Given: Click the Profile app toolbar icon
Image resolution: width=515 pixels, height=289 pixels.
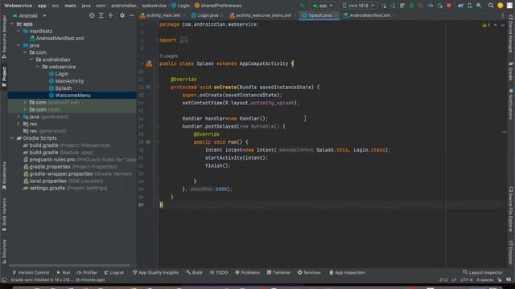Looking at the screenshot, I should (431, 6).
